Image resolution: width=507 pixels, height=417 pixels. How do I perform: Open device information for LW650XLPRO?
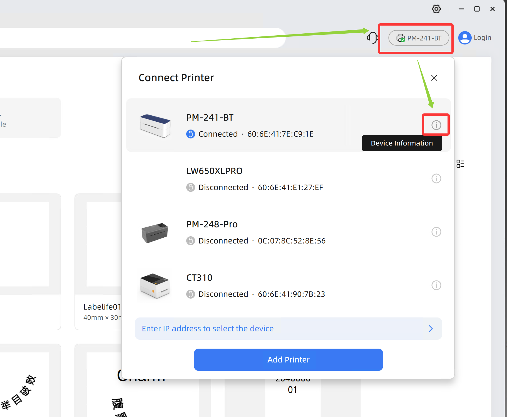click(436, 178)
